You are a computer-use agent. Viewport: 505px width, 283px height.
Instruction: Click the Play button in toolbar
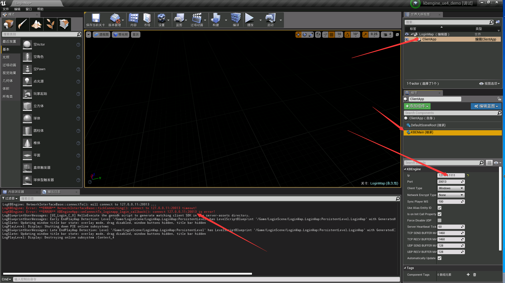(x=249, y=20)
